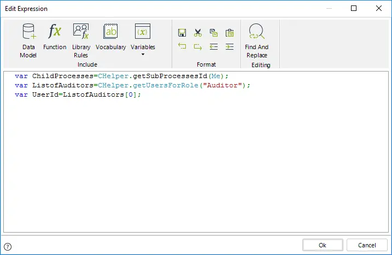
Task: Increase indent of the code line
Action: click(230, 47)
